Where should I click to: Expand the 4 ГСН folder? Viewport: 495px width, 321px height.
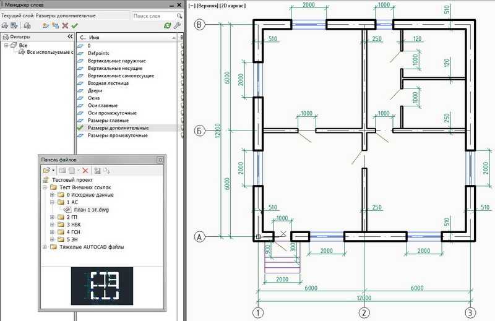(53, 232)
